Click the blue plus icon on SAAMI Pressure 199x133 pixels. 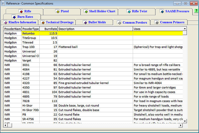162,11
